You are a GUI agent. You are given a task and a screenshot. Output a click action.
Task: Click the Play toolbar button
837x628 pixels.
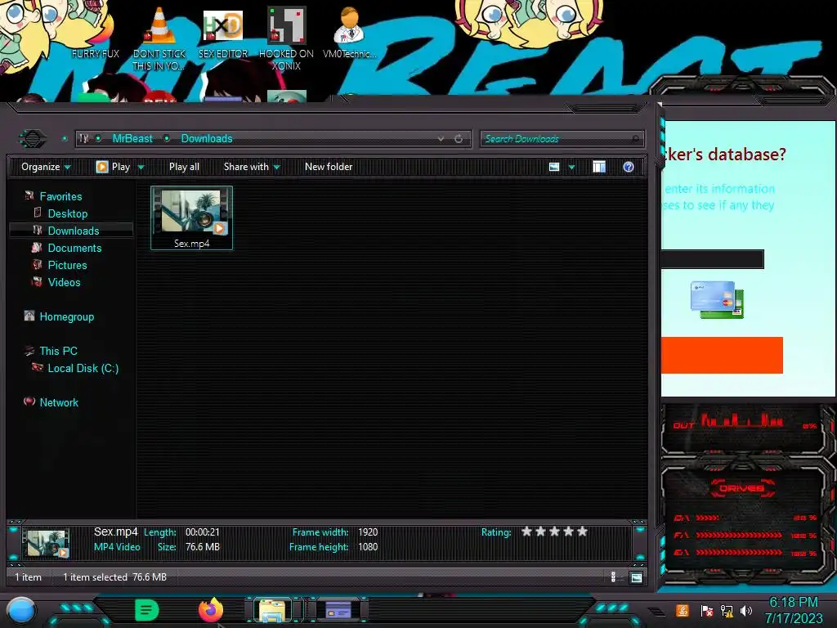coord(113,167)
